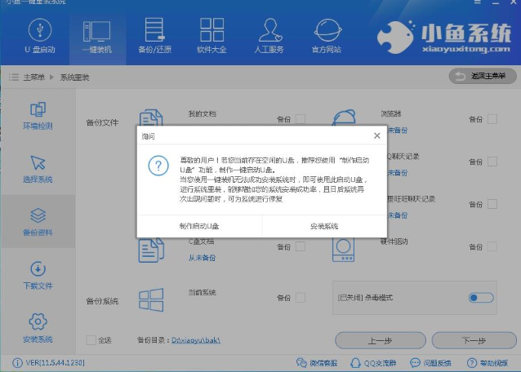Close the 询问 dialog
This screenshot has height=372, width=521.
[376, 135]
